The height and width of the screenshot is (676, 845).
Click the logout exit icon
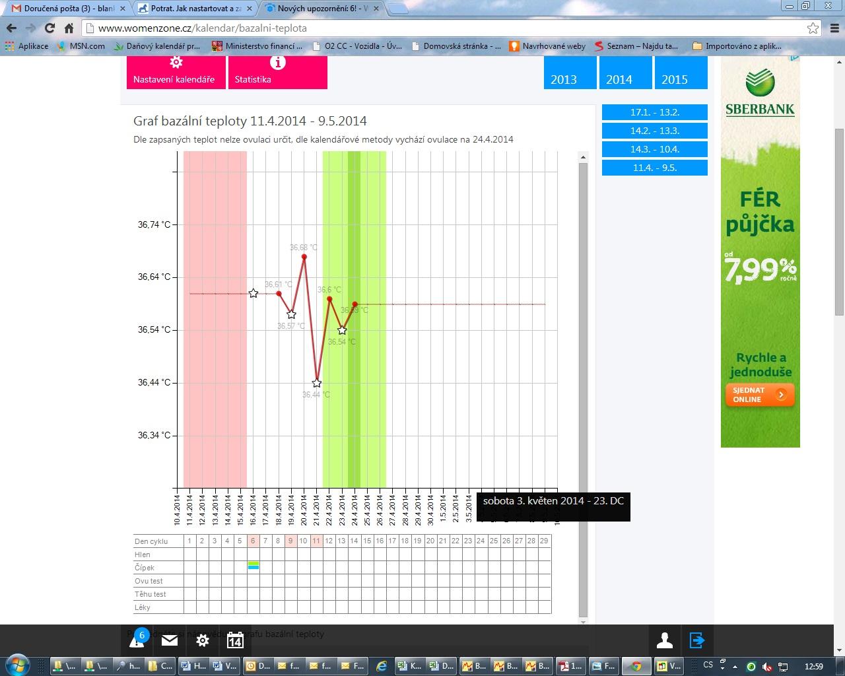coord(697,640)
